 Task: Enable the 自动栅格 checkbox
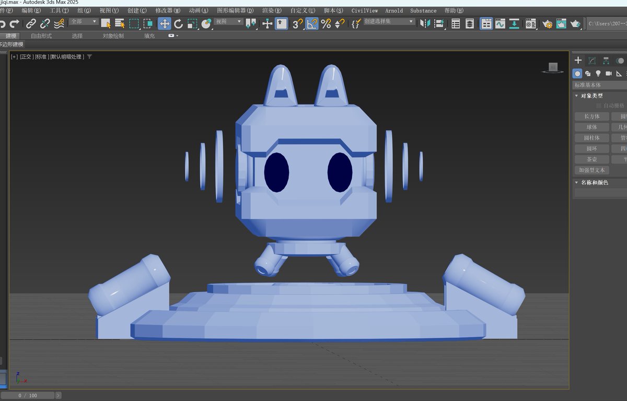(598, 105)
